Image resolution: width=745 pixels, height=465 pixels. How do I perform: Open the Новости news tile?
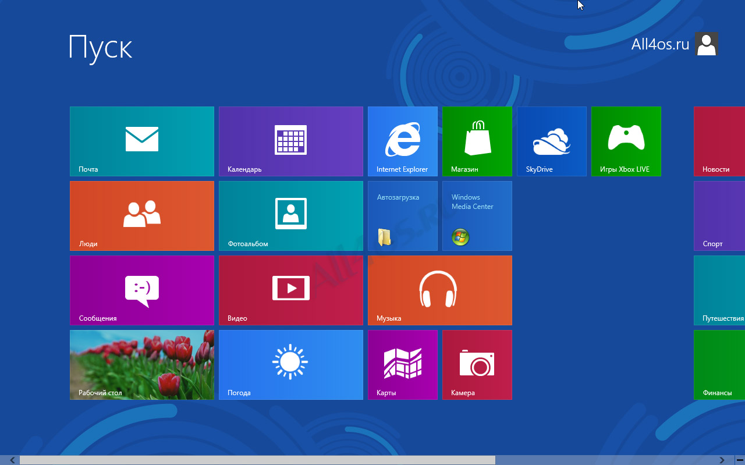(x=719, y=141)
